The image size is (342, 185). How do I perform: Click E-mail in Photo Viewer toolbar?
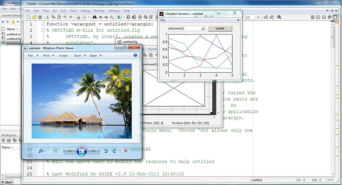pyautogui.click(x=63, y=55)
